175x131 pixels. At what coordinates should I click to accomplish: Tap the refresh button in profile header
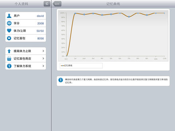47,4
